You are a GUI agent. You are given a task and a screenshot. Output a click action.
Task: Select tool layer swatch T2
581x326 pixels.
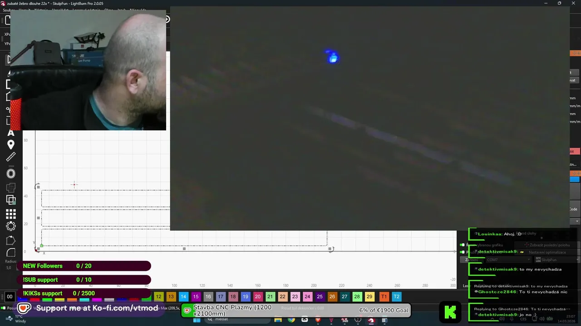click(x=396, y=297)
